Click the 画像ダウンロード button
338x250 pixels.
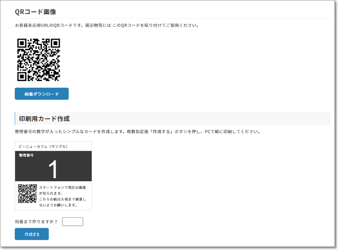(x=42, y=94)
